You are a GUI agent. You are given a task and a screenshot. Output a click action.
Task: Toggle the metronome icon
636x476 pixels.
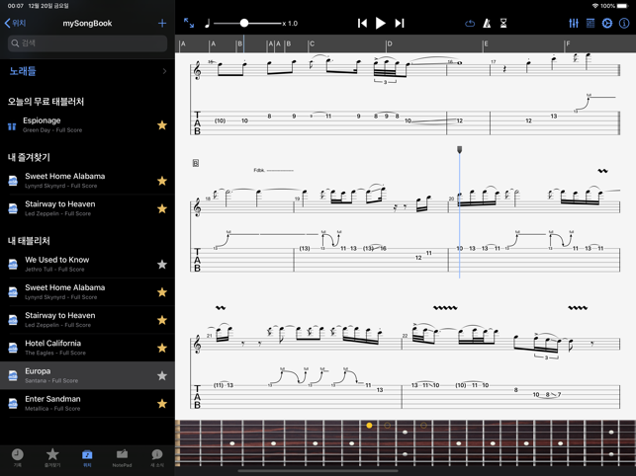click(x=487, y=23)
